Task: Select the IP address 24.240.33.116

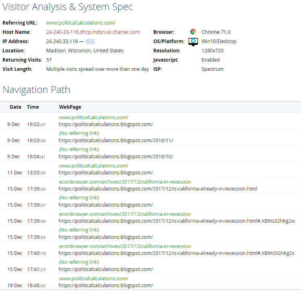Action: (x=62, y=41)
